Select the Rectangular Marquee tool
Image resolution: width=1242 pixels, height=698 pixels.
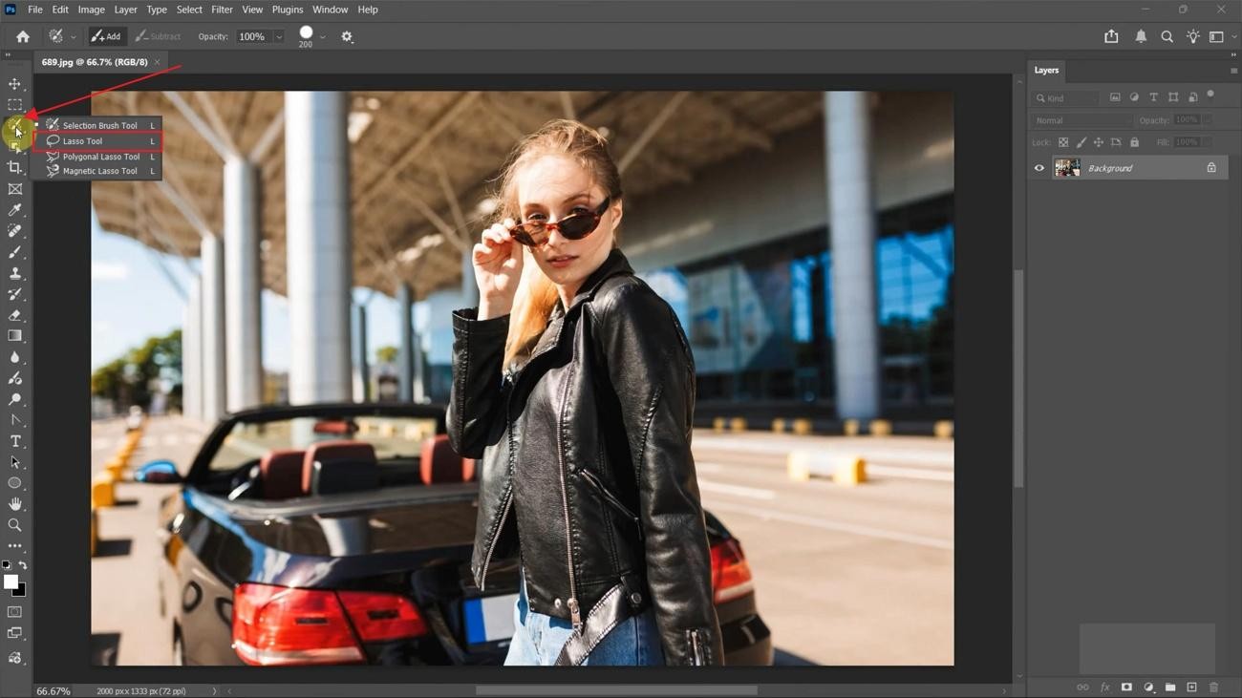pos(14,105)
